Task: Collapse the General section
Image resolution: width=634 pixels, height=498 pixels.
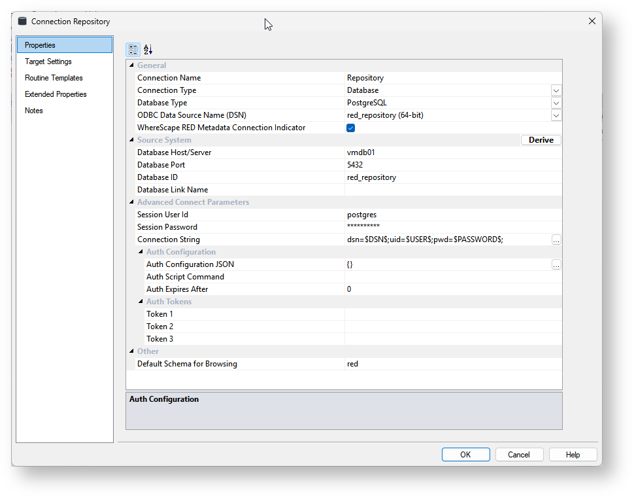Action: (x=131, y=65)
